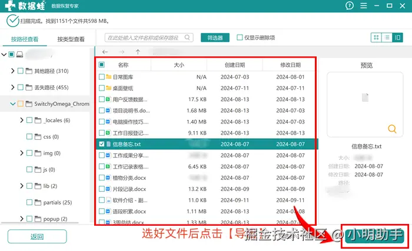Viewport: 412px width, 251px height.
Task: Check the 丢失路径 (455) tree checkbox
Action: point(20,88)
